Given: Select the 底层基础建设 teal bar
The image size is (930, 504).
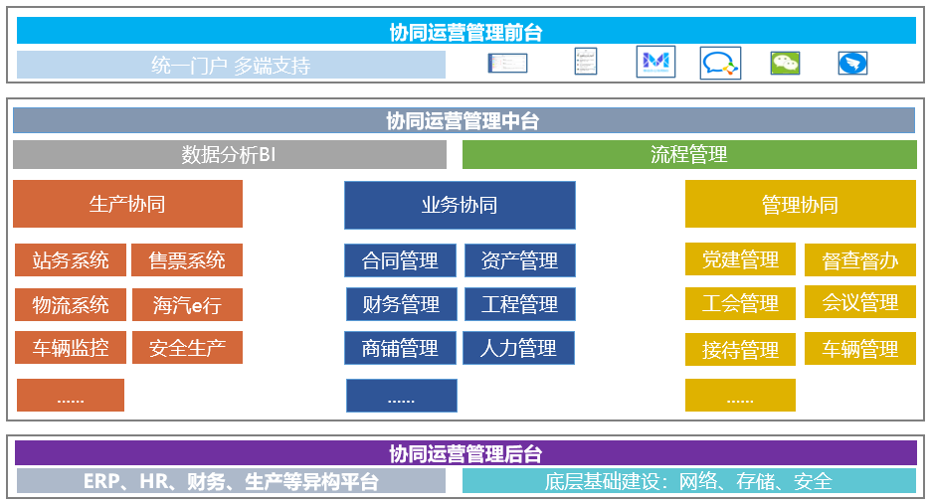Looking at the screenshot, I should [x=688, y=481].
